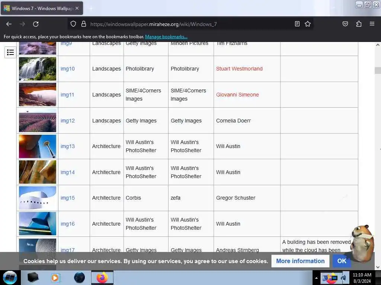
Task: Open site security padlock info
Action: pyautogui.click(x=84, y=24)
